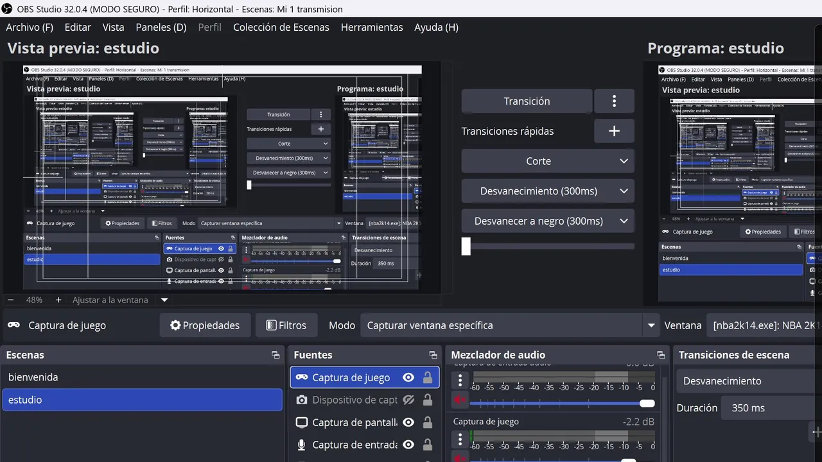822x462 pixels.
Task: Select the estudio scene
Action: click(142, 400)
